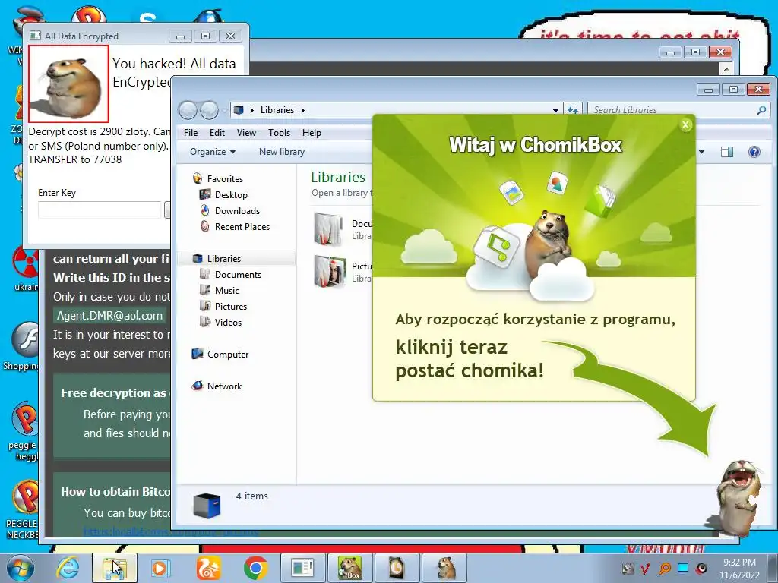Expand the Organize dropdown
The image size is (778, 583).
click(x=213, y=152)
